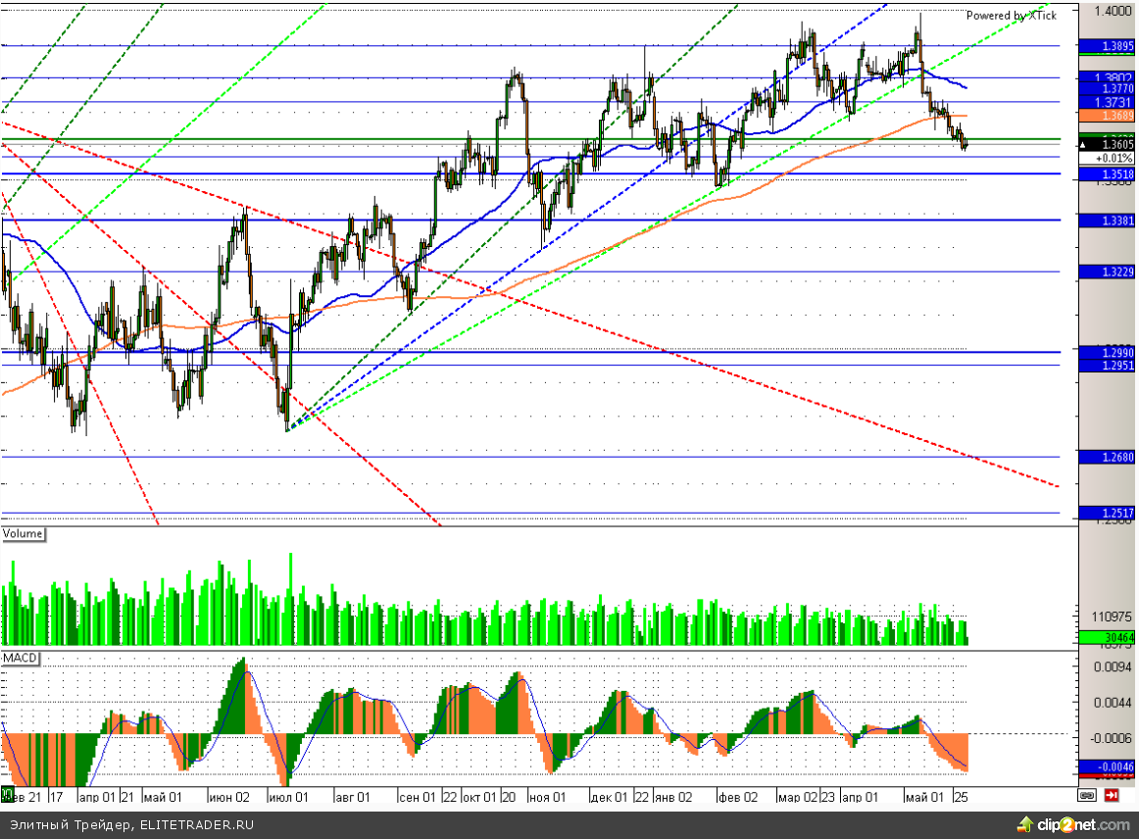Click the green icon at the time axis start

[7, 795]
